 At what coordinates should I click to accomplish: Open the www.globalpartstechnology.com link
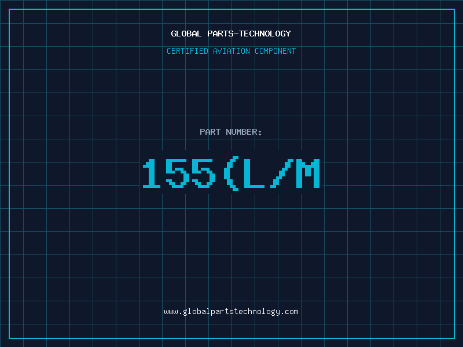point(231,312)
